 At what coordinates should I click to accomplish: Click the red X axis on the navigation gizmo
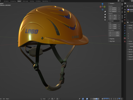(101, 7)
